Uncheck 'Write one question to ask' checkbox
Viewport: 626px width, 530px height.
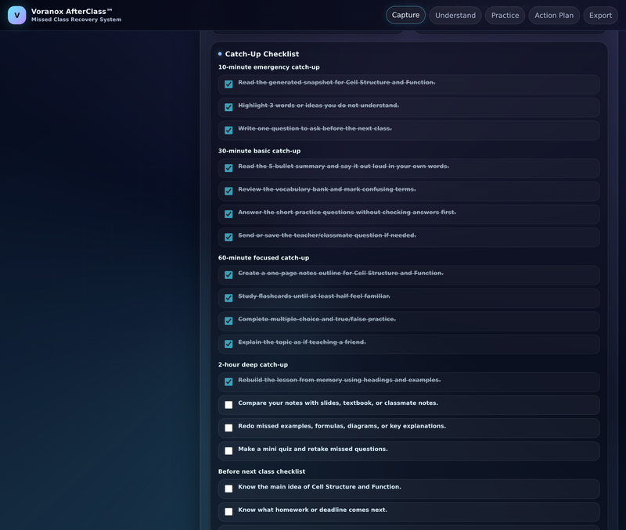pyautogui.click(x=228, y=131)
